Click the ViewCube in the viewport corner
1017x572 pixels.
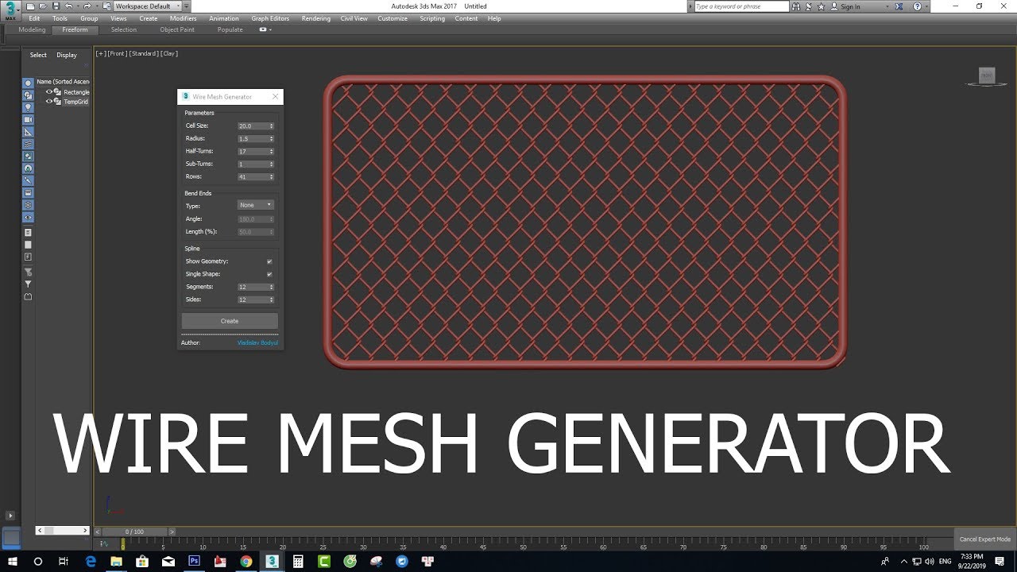click(x=987, y=76)
